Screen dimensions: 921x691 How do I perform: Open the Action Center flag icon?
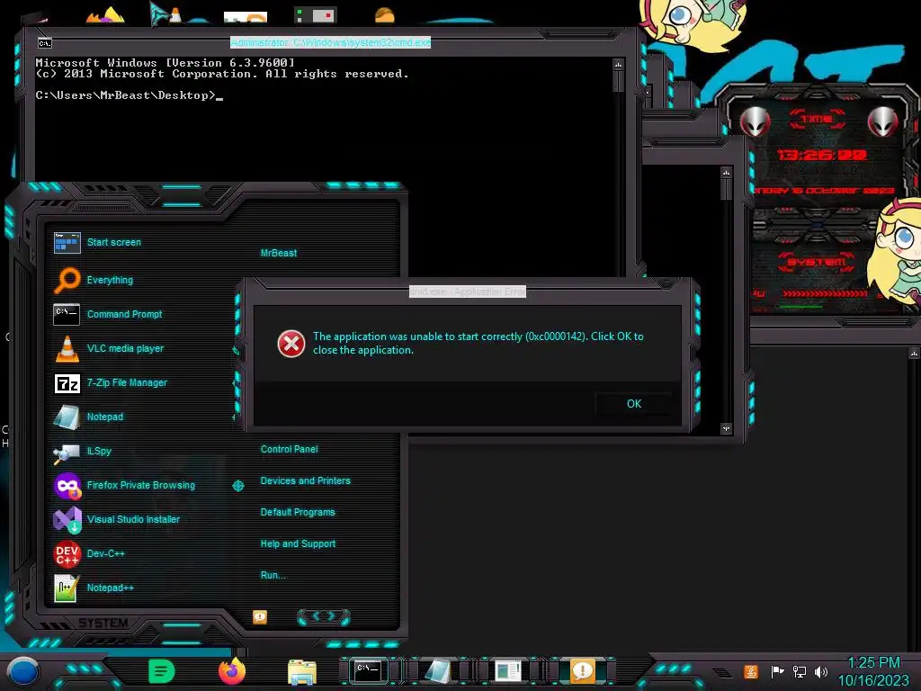tap(777, 671)
